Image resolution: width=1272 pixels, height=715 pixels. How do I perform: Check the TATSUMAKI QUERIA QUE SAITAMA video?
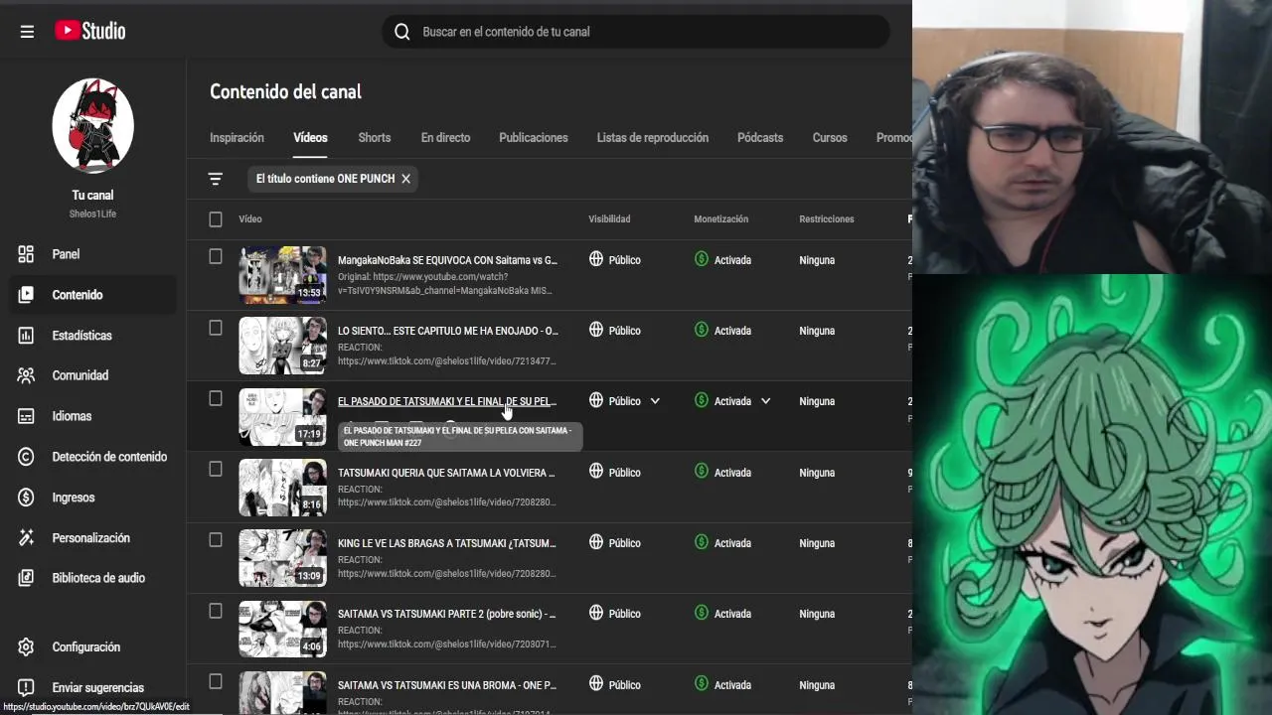tap(216, 469)
